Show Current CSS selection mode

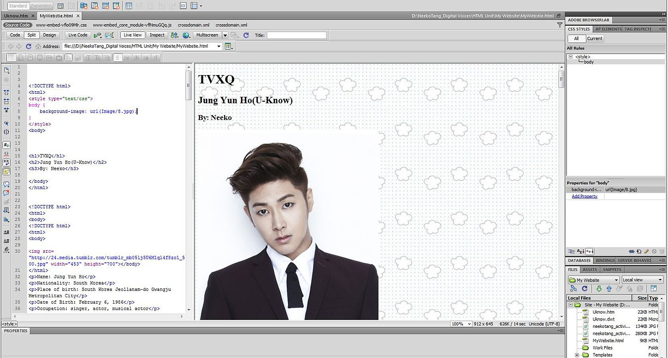coord(595,39)
